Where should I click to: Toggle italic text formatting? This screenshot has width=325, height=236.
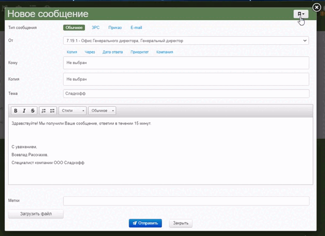point(24,111)
